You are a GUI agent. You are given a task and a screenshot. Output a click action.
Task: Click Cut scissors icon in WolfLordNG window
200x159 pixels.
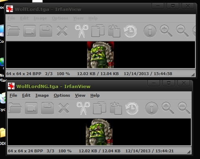(x=83, y=108)
